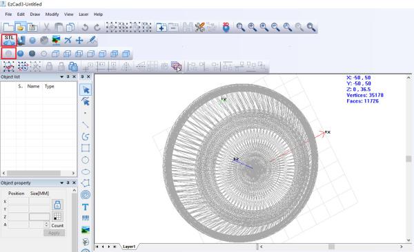Toggle the size lock icon in Object property
Image resolution: width=414 pixels, height=252 pixels.
pyautogui.click(x=57, y=204)
